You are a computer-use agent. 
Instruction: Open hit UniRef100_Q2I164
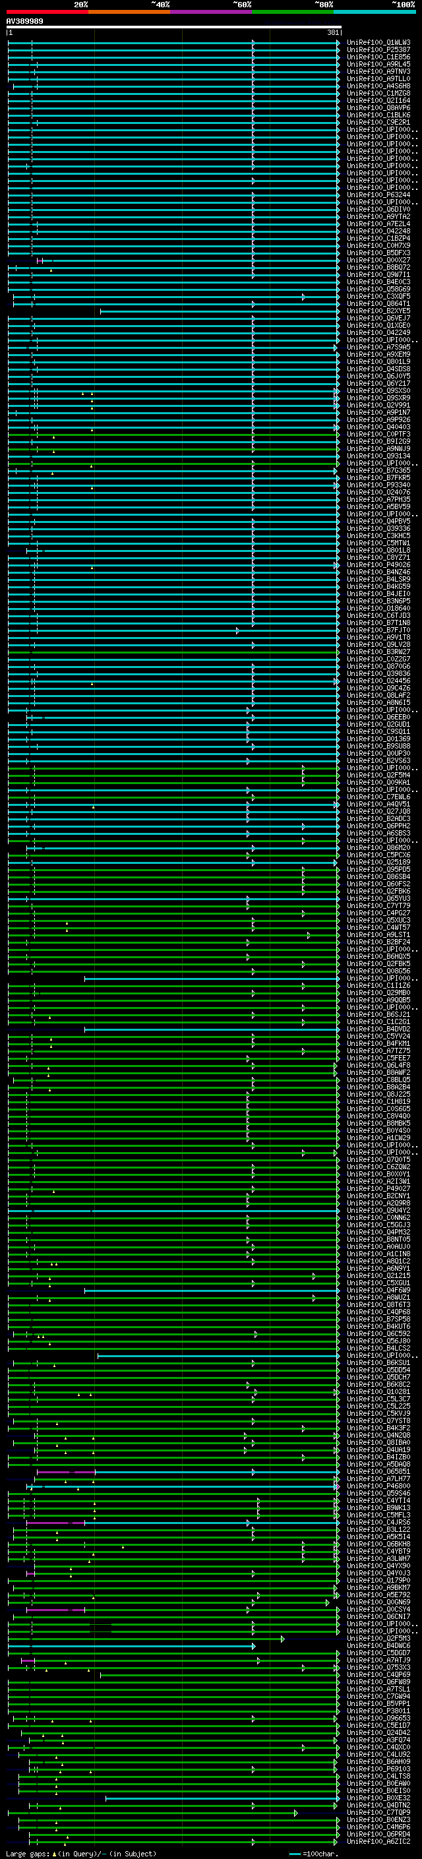[x=378, y=100]
